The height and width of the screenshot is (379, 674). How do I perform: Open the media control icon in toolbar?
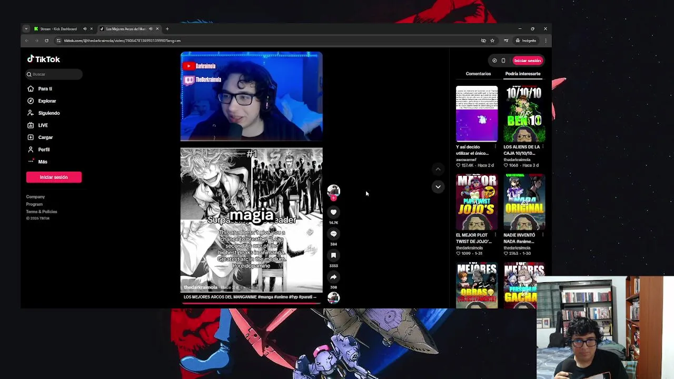(x=506, y=41)
